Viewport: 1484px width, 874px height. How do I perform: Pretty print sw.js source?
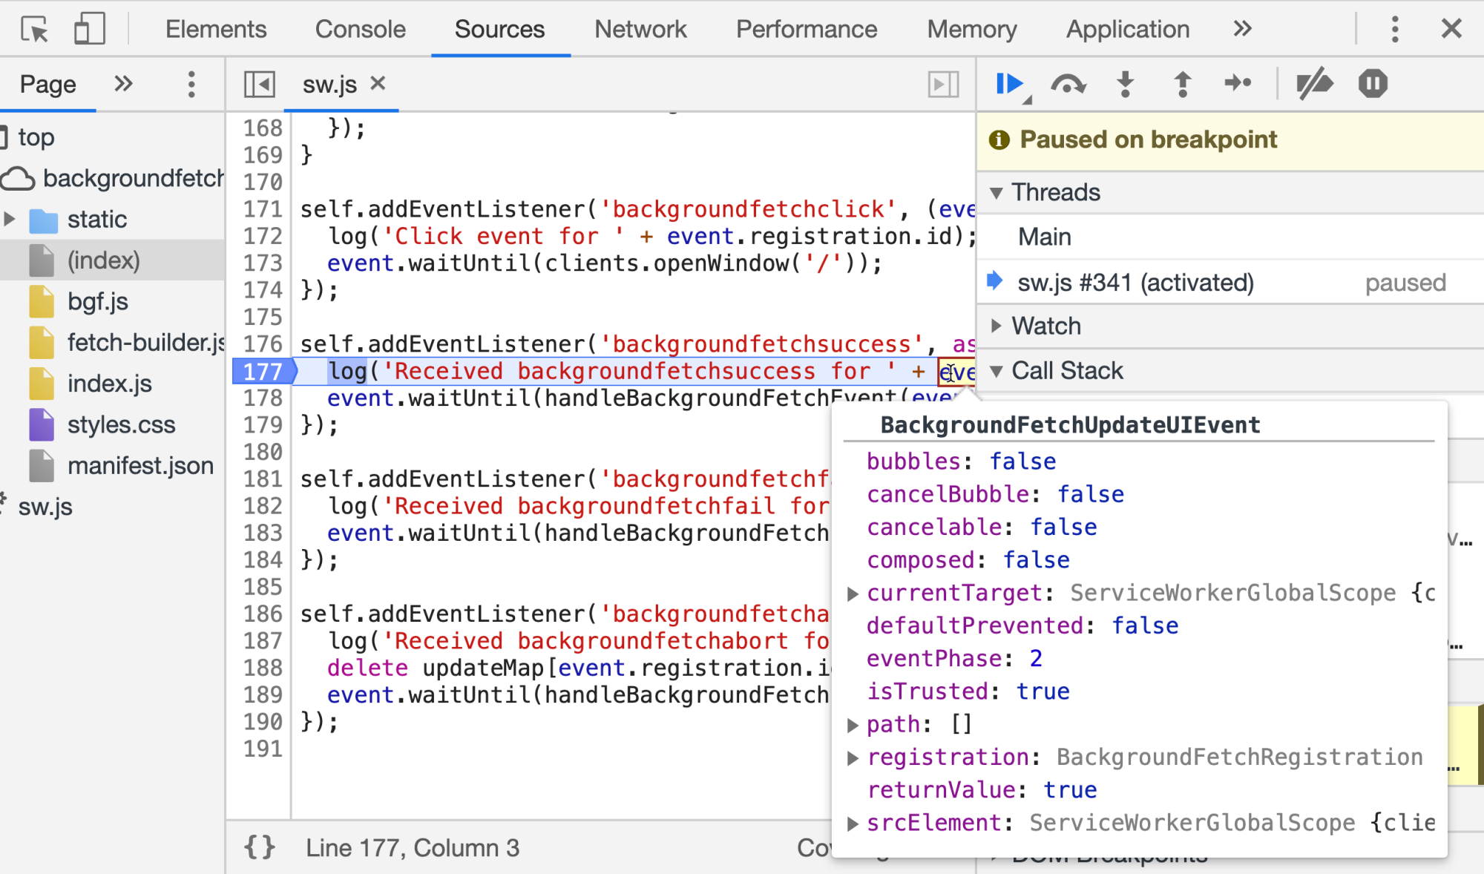260,847
